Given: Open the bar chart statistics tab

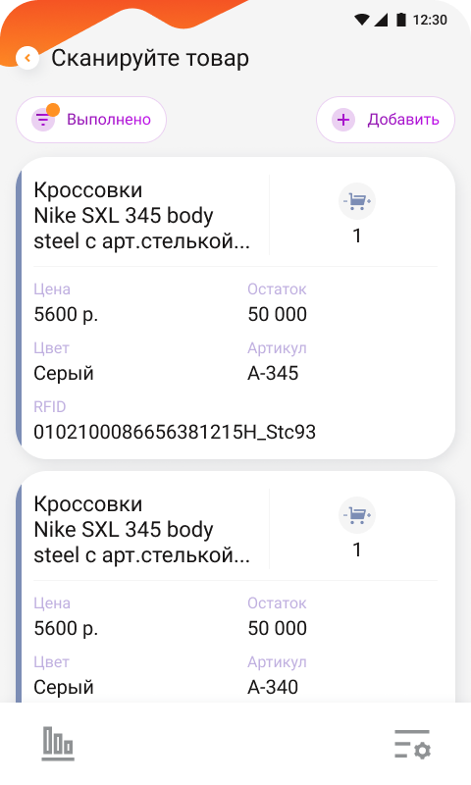Looking at the screenshot, I should 58,744.
